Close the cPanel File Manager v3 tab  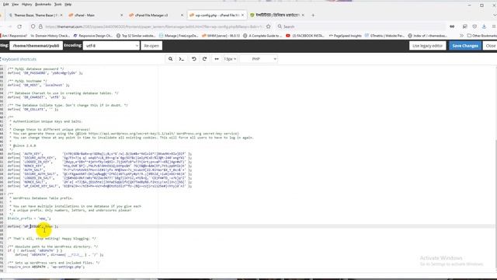click(x=182, y=16)
